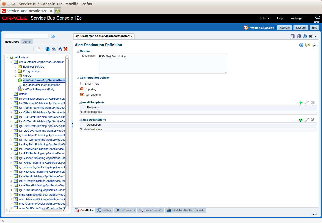Image resolution: width=322 pixels, height=223 pixels.
Task: Collapse the left panel splitter arrow
Action: pyautogui.click(x=72, y=124)
